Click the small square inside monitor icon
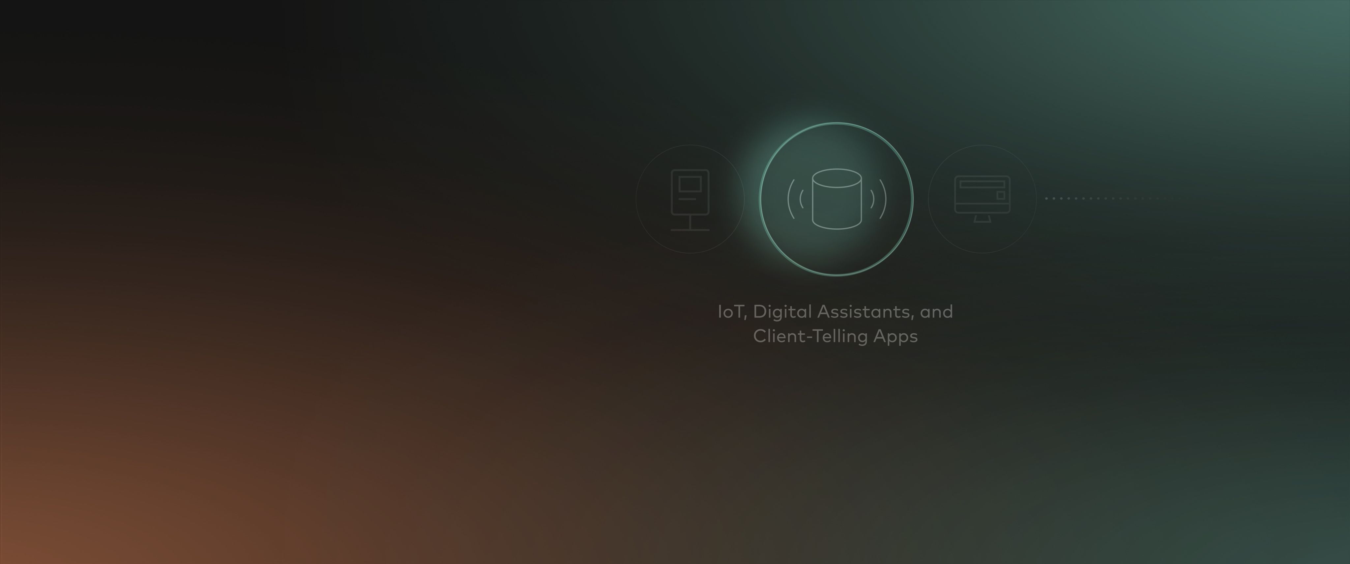The width and height of the screenshot is (1350, 564). pos(1000,195)
